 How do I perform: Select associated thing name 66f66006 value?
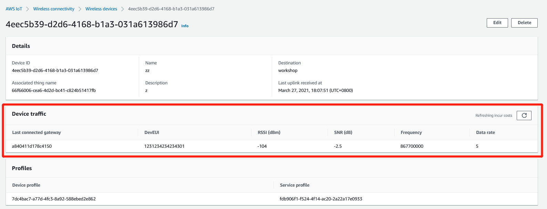pyautogui.click(x=54, y=91)
